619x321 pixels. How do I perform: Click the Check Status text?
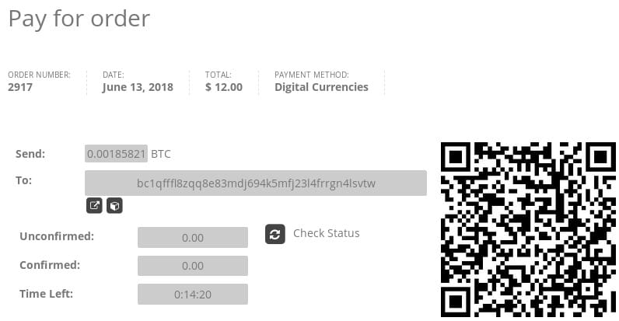326,233
